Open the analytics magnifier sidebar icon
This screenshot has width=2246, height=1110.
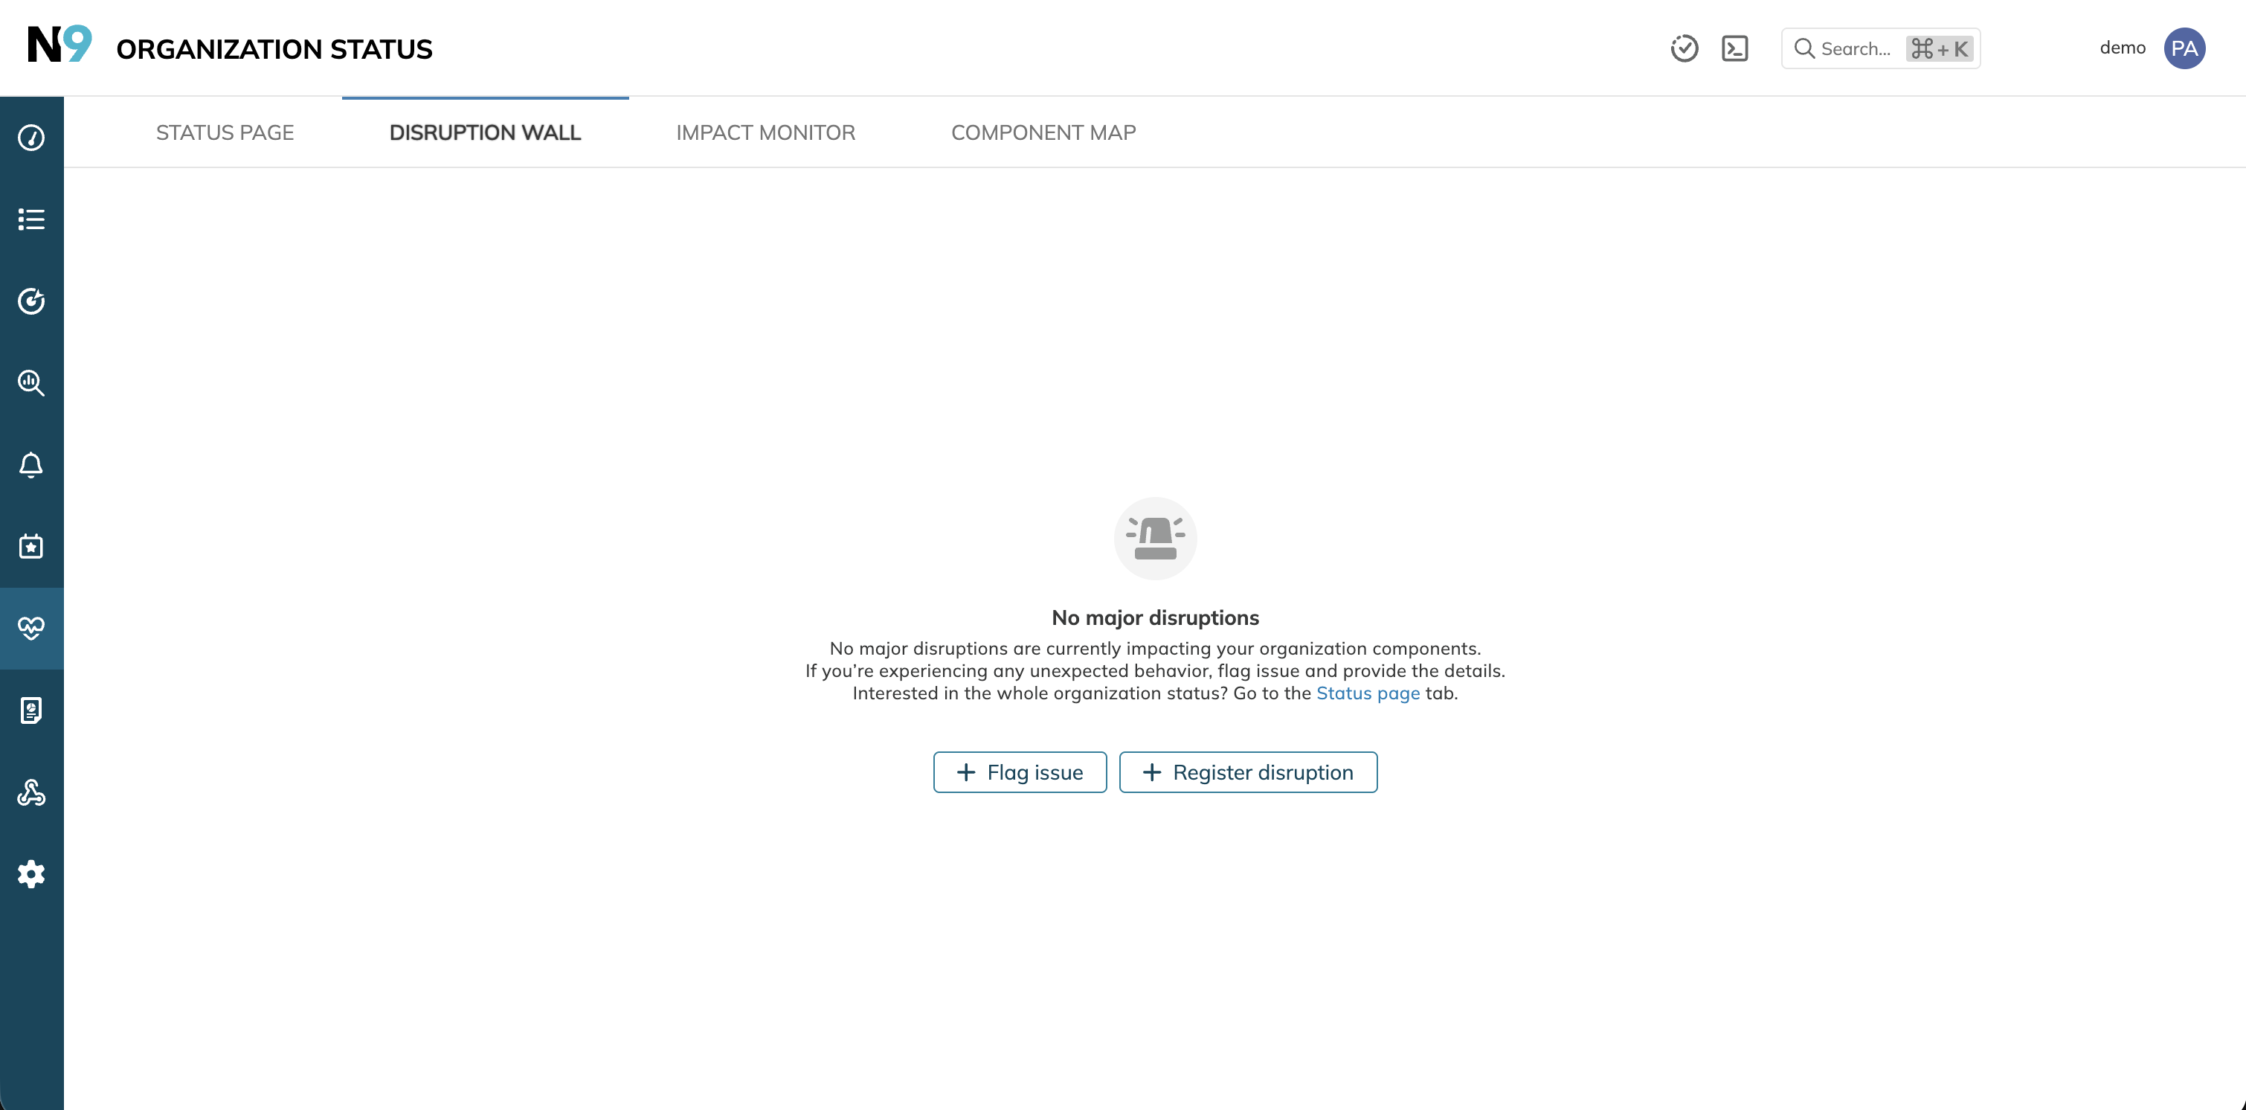click(x=31, y=383)
